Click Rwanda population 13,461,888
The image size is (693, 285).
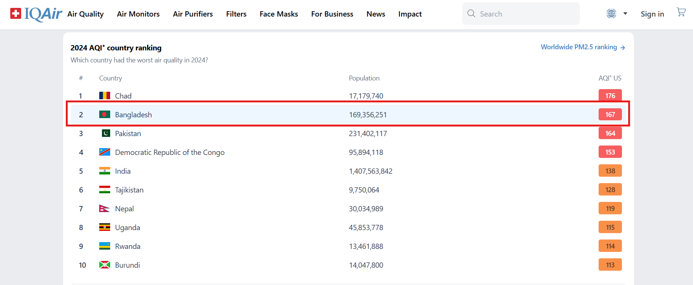click(366, 246)
